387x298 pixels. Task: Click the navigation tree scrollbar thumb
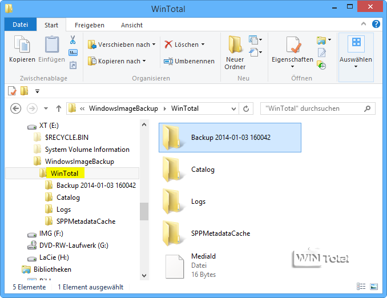pyautogui.click(x=144, y=211)
